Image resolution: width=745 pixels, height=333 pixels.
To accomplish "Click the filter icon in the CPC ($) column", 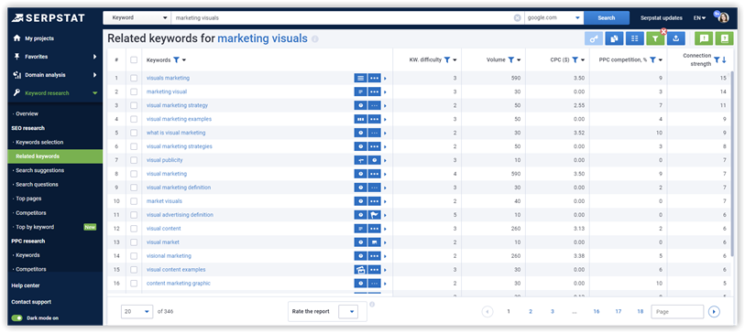I will click(x=575, y=59).
